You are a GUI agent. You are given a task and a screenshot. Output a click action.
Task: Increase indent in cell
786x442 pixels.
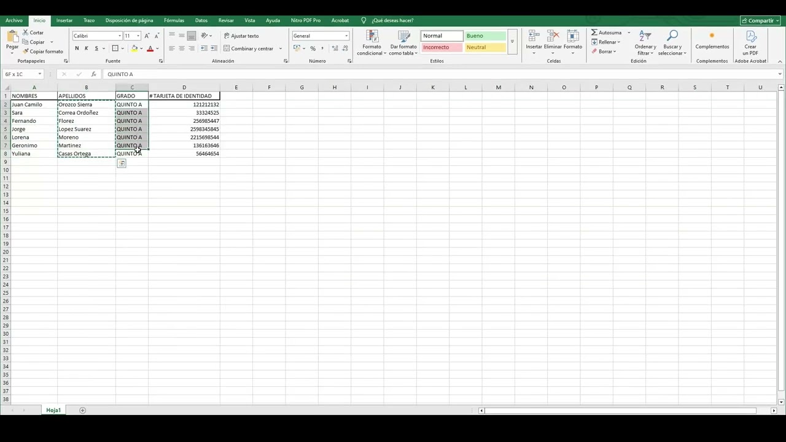pyautogui.click(x=214, y=48)
